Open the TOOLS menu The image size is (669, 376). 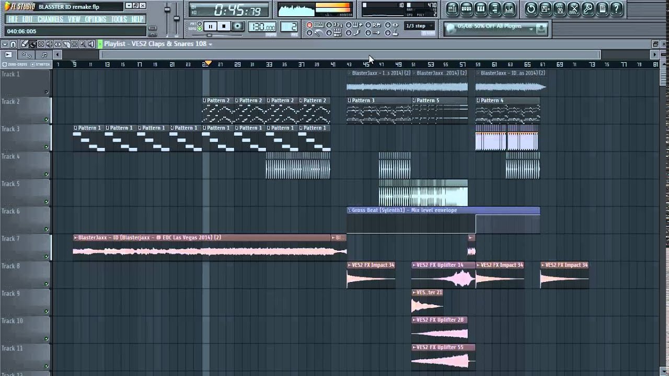pos(119,19)
